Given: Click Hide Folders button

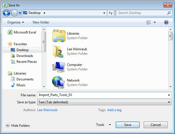Looking at the screenshot, I should (x=18, y=125).
